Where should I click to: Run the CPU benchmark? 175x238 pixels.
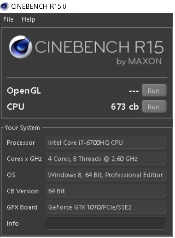coord(154,107)
